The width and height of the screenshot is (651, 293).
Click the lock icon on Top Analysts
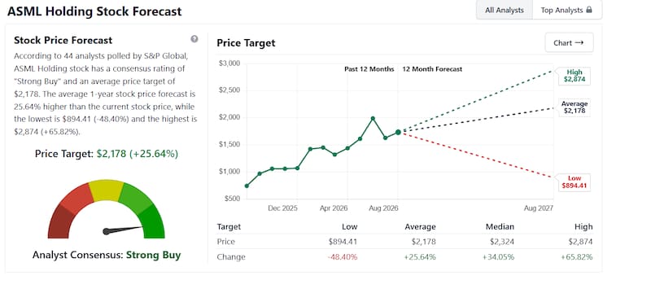tap(588, 10)
